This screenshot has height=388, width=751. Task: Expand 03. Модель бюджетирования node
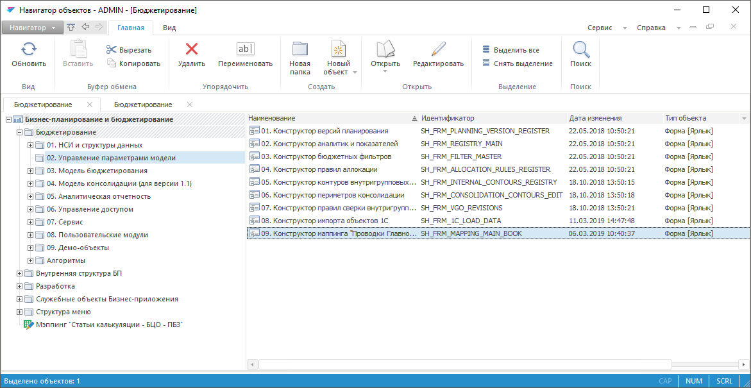point(30,171)
